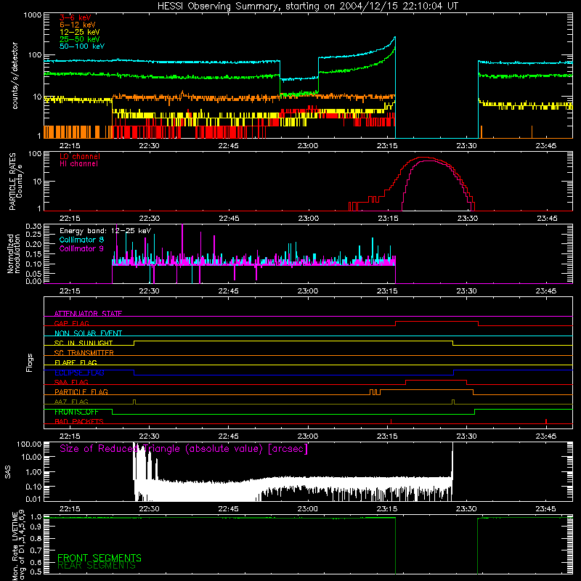Click the HI channel legend label
The image size is (581, 581).
point(78,164)
